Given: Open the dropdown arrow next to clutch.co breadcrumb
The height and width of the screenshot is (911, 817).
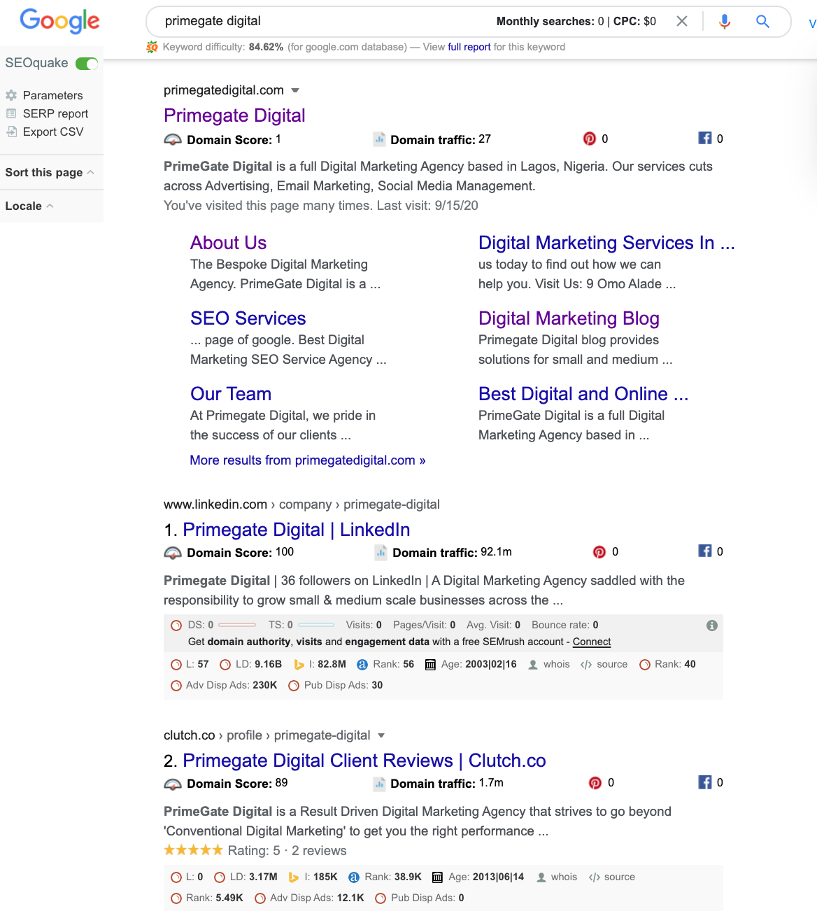Looking at the screenshot, I should [x=381, y=735].
